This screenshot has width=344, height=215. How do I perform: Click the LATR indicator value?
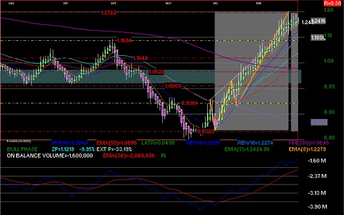coord(158,143)
